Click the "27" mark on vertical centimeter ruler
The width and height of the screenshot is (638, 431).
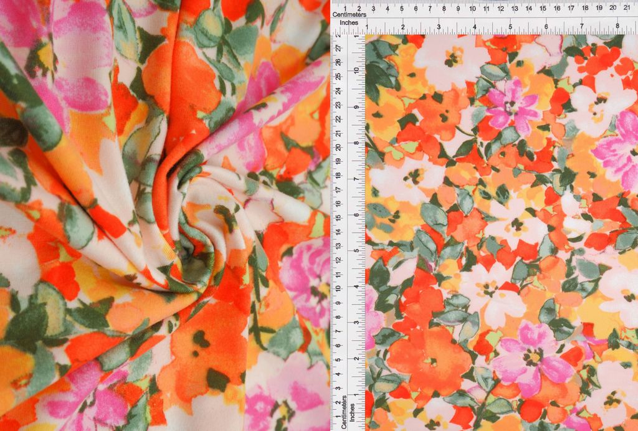[338, 48]
